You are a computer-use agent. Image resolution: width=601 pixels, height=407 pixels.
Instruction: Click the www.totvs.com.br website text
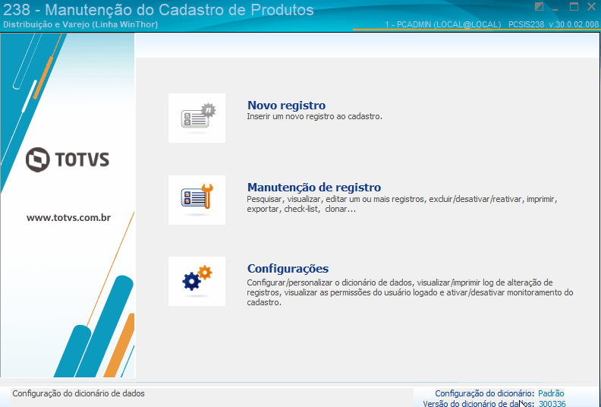click(x=68, y=217)
